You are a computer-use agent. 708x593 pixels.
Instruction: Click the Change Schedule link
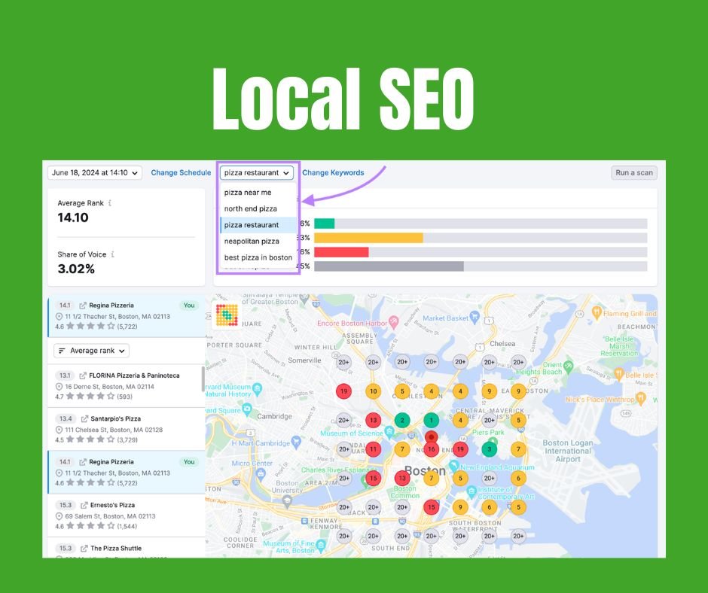(181, 173)
